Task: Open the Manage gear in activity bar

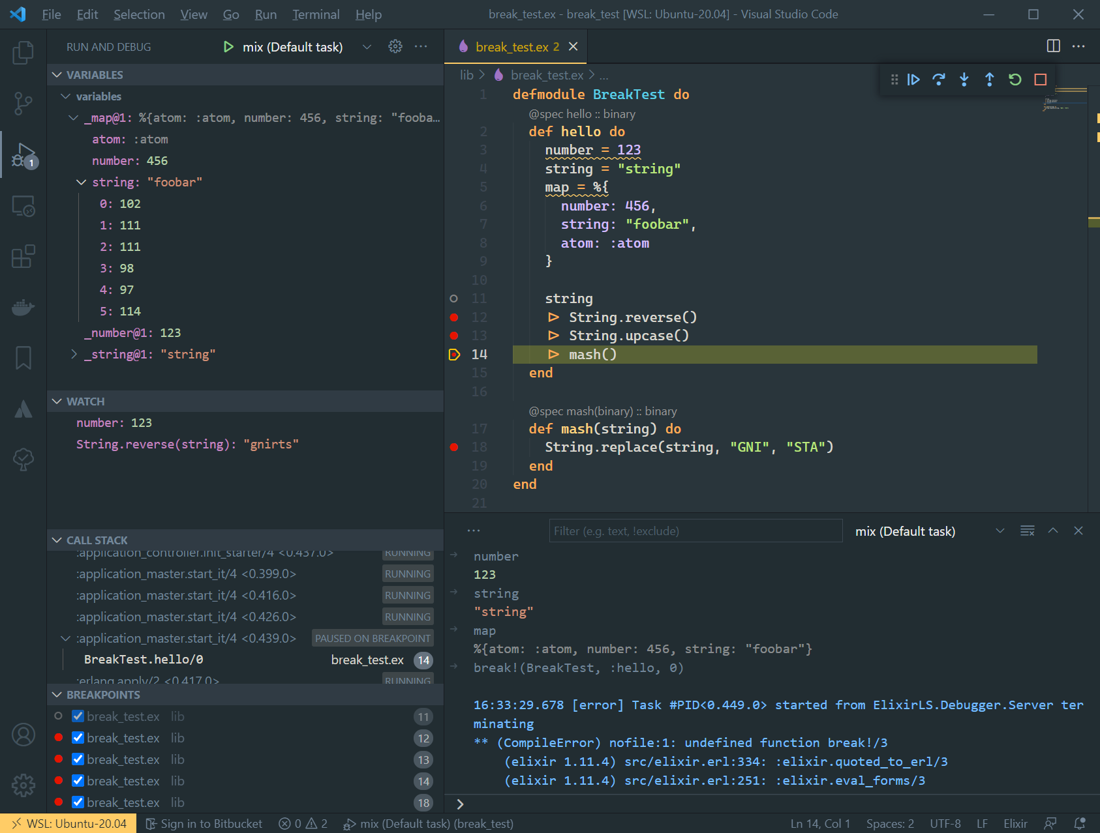Action: click(23, 785)
